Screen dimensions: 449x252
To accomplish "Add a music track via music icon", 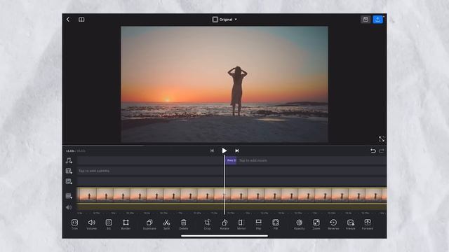I will coord(69,160).
